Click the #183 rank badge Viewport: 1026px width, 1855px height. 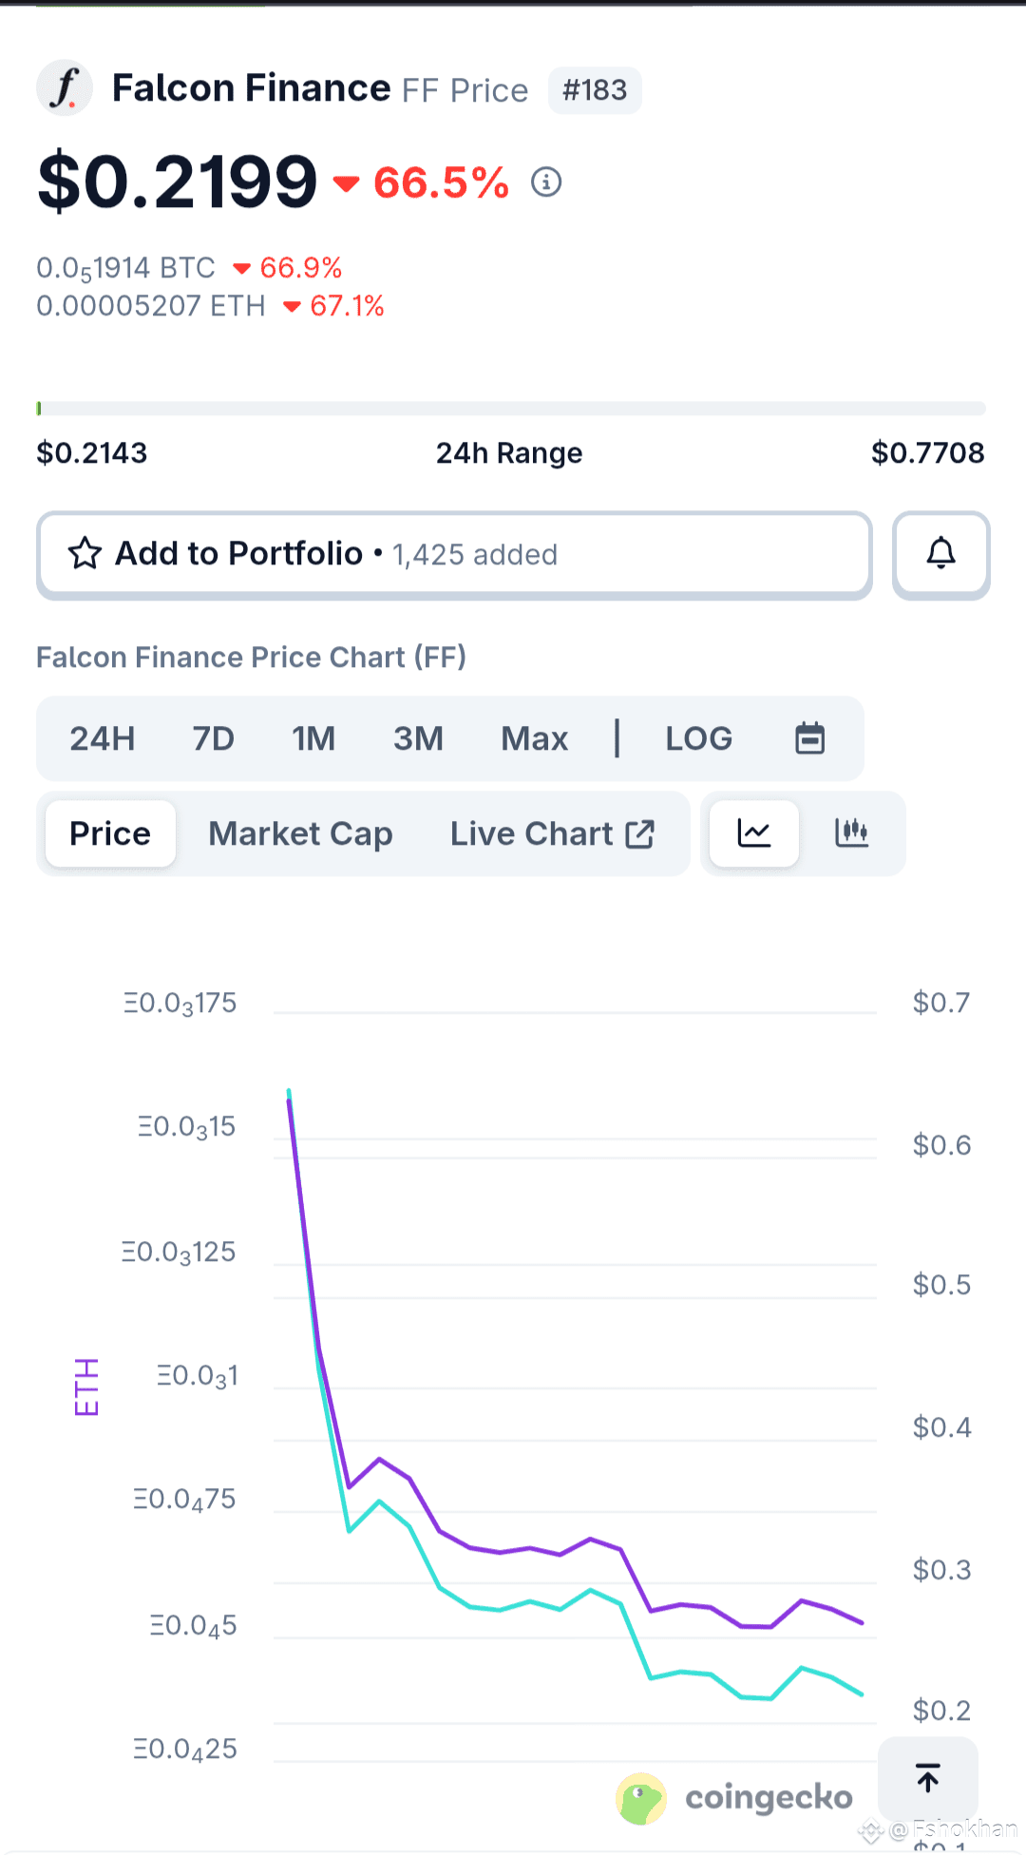pyautogui.click(x=595, y=90)
